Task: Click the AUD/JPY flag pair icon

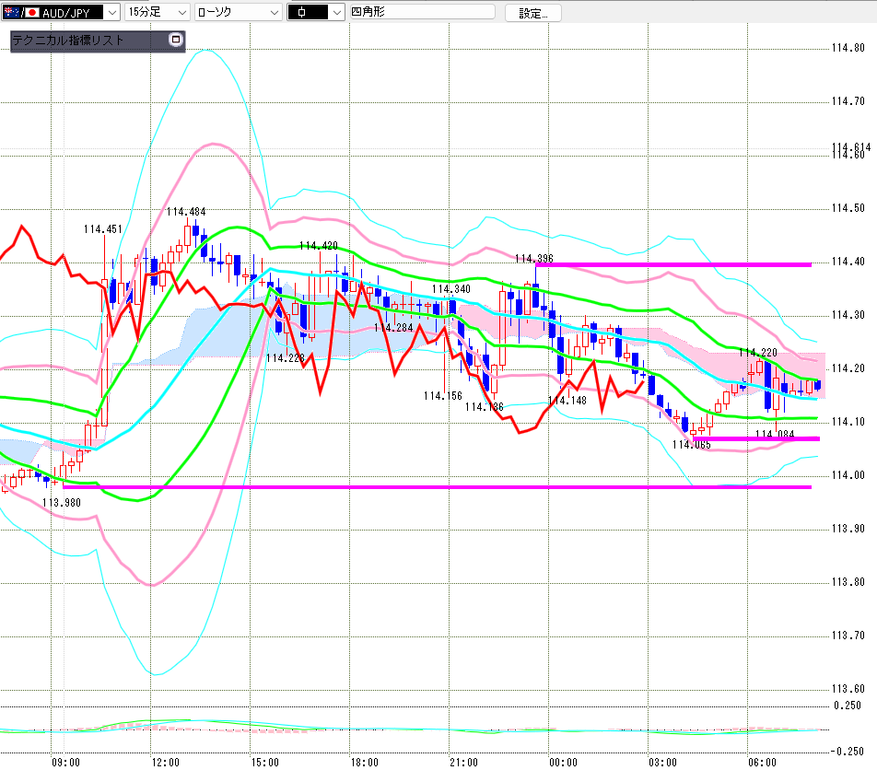Action: (21, 12)
